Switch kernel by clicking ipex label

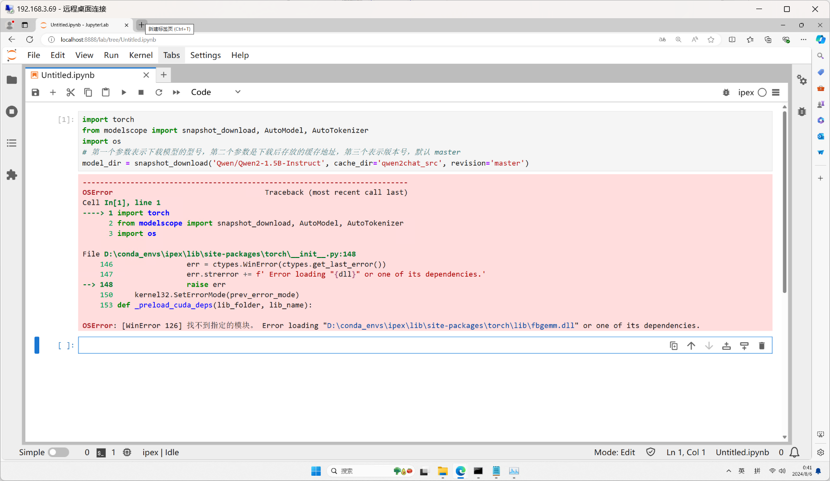[746, 92]
